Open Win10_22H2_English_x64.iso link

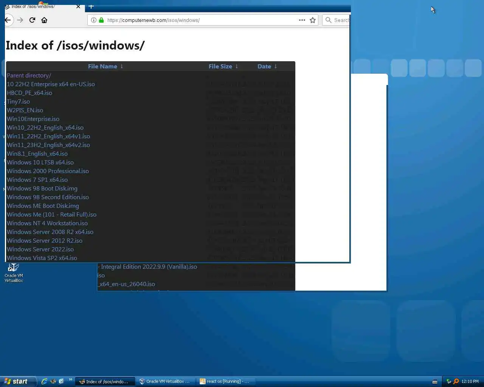pyautogui.click(x=45, y=128)
